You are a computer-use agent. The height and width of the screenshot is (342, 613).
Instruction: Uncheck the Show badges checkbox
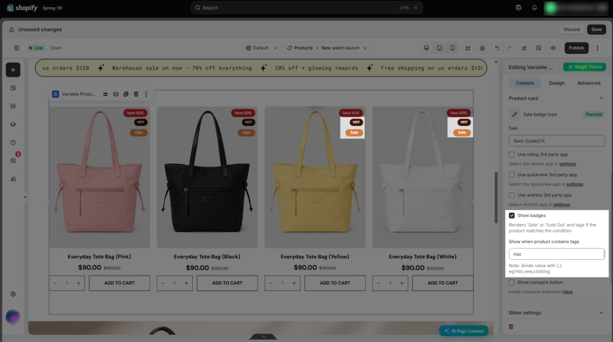(512, 216)
